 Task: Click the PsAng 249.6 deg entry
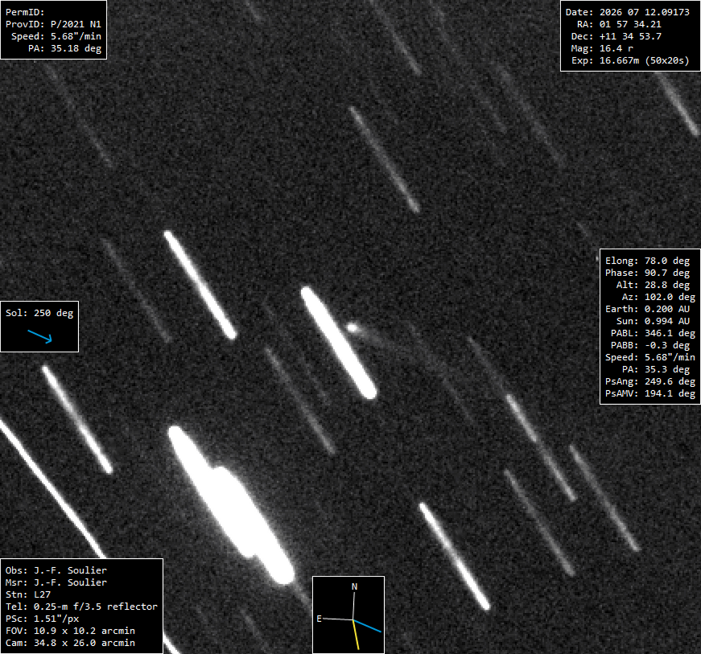pyautogui.click(x=649, y=381)
